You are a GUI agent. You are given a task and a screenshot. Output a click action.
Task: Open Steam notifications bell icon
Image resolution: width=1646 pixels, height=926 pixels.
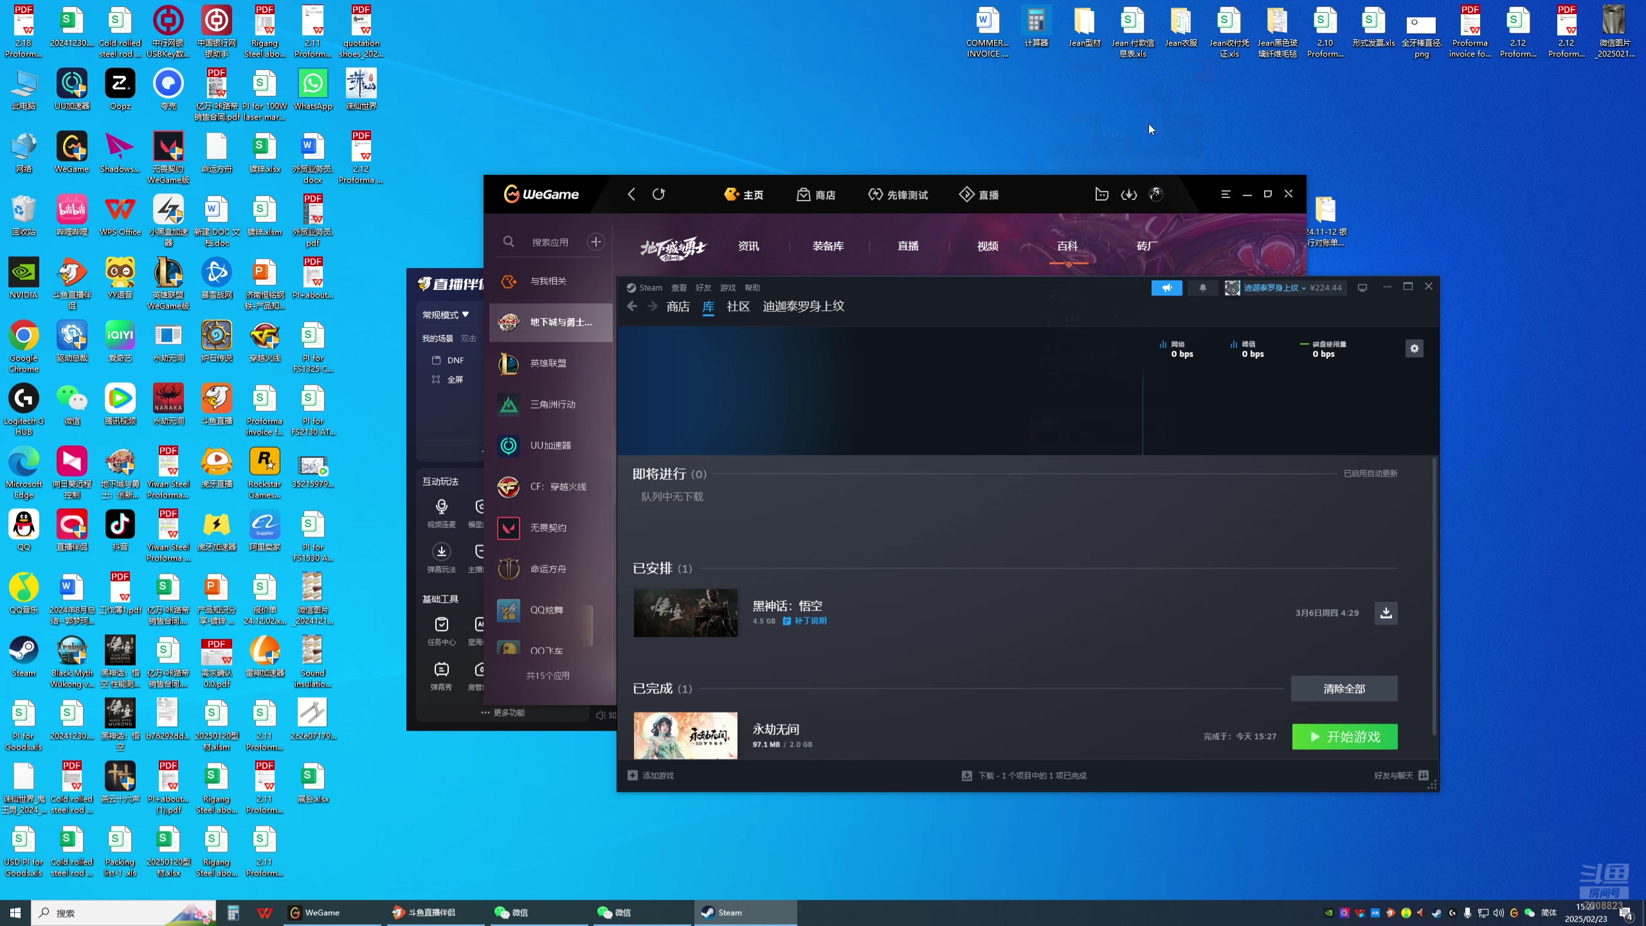tap(1202, 287)
